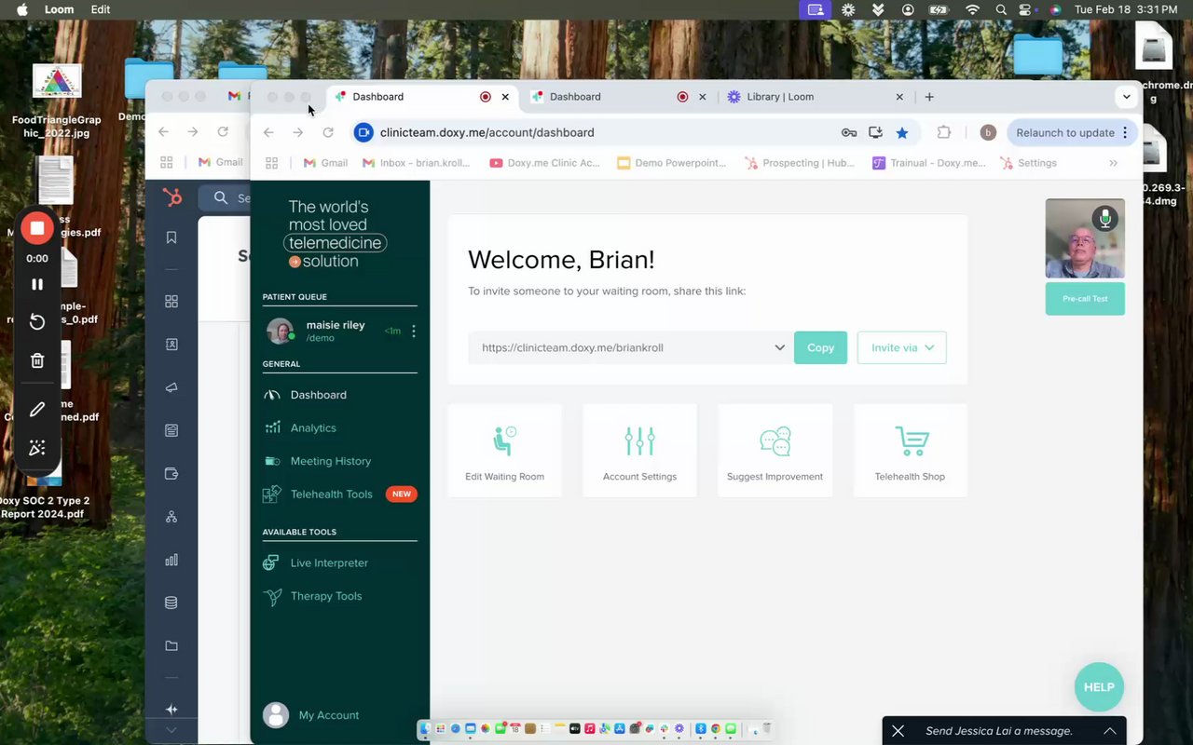Open My Account at sidebar bottom
Screen dimensions: 1193x745
tap(312, 715)
